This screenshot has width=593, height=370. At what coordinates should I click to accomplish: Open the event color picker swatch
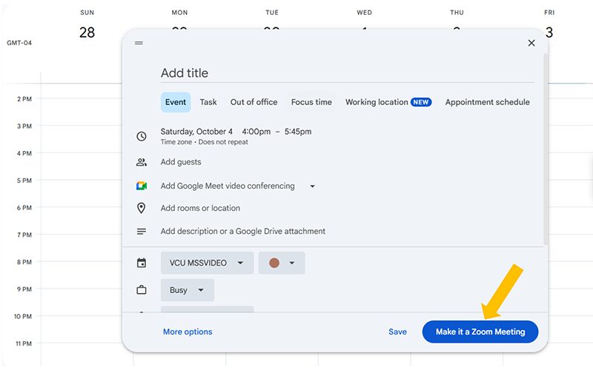pyautogui.click(x=281, y=263)
